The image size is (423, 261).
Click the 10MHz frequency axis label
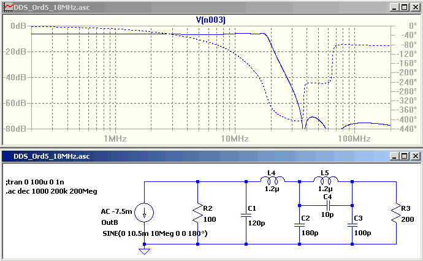click(x=235, y=138)
